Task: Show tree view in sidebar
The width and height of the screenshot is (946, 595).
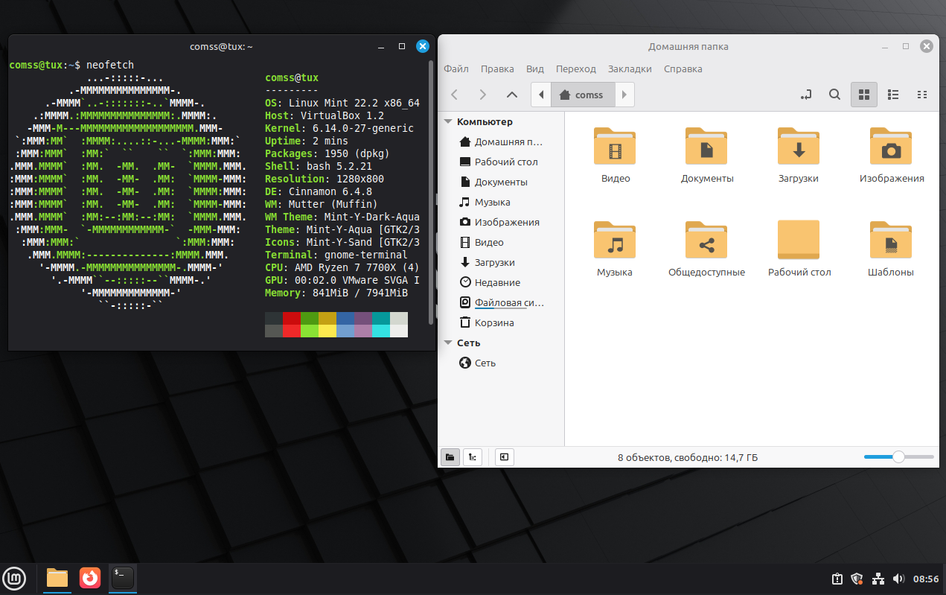Action: coord(472,457)
